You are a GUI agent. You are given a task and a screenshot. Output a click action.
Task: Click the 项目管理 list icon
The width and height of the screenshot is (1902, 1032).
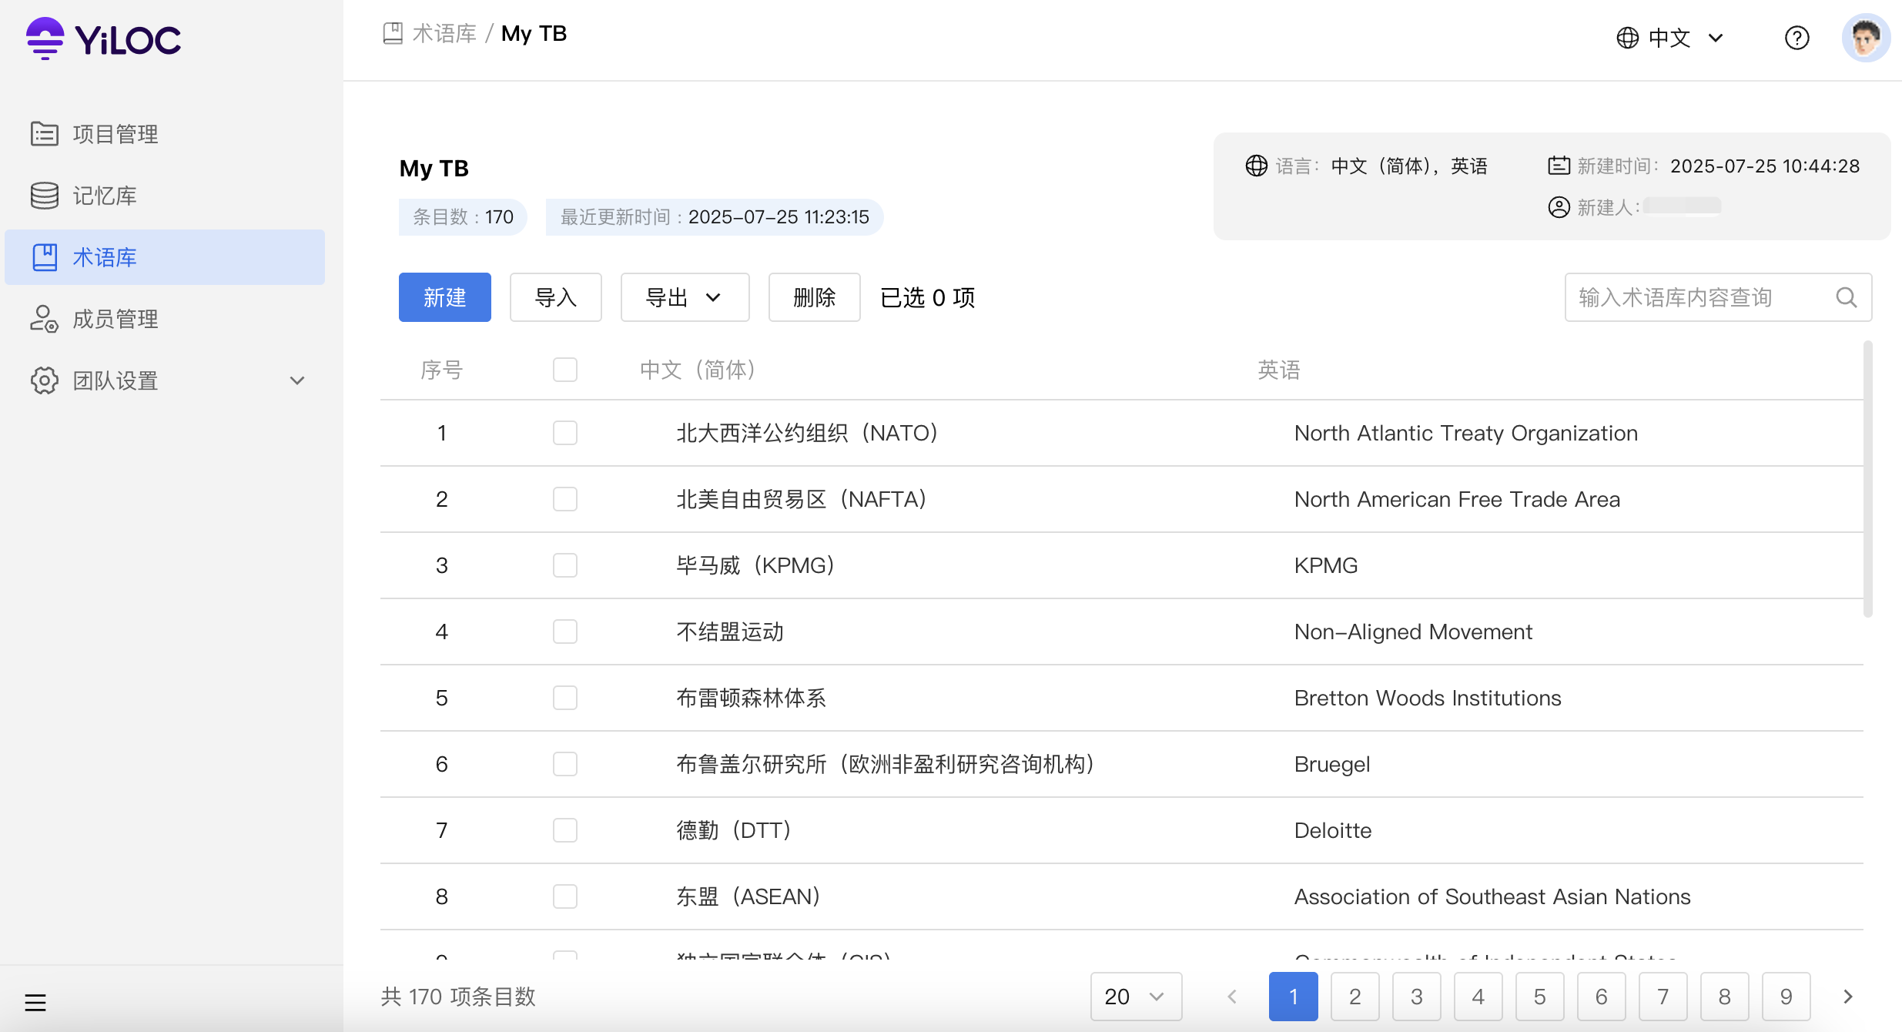(x=44, y=134)
